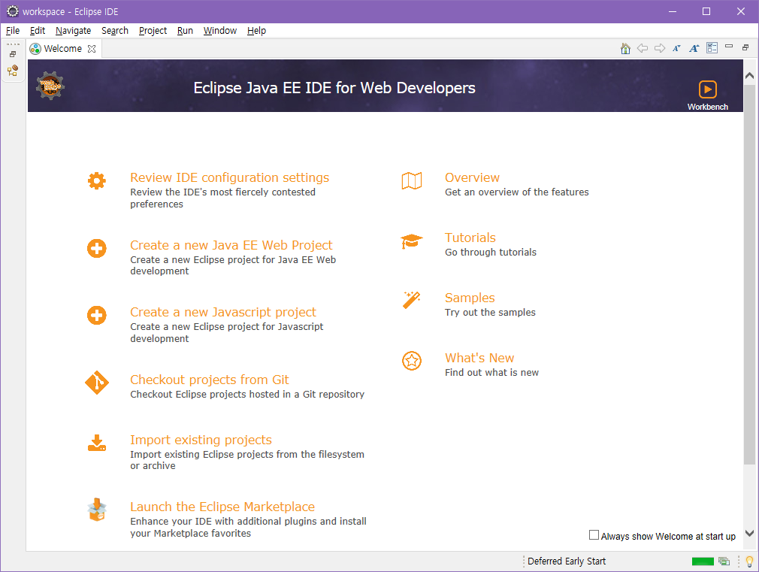Magnify the Welcome page font size
Screen dimensions: 759x572
click(x=694, y=48)
